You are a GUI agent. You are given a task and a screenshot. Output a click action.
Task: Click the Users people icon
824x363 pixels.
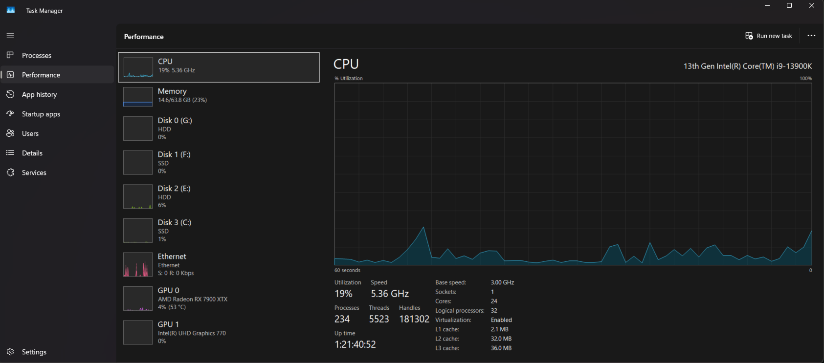(x=10, y=133)
